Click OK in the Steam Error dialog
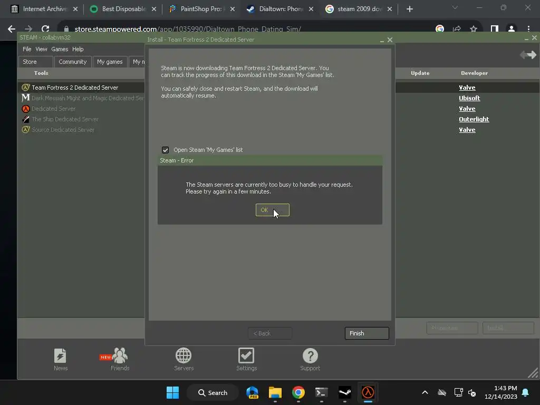Screen dimensions: 540x405 pyautogui.click(x=272, y=210)
